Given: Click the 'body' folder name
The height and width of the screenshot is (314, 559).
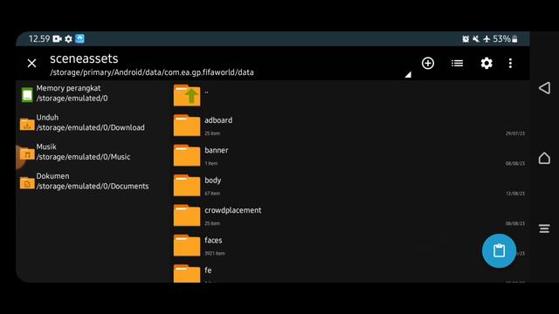Looking at the screenshot, I should pos(213,181).
